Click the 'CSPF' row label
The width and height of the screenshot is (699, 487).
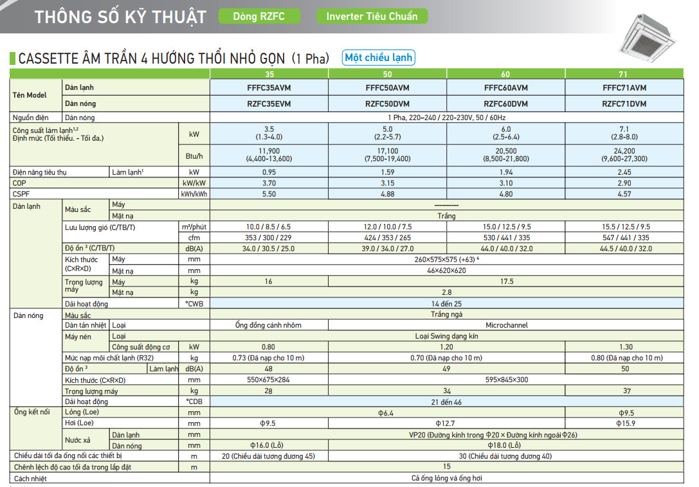pos(21,194)
